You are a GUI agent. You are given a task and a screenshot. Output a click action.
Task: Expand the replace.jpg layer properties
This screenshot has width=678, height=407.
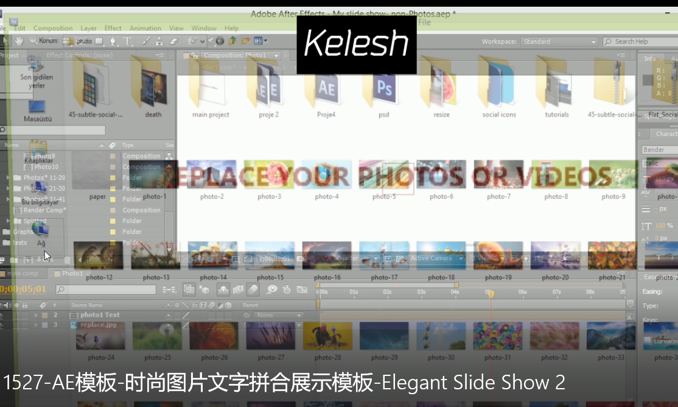(x=36, y=325)
